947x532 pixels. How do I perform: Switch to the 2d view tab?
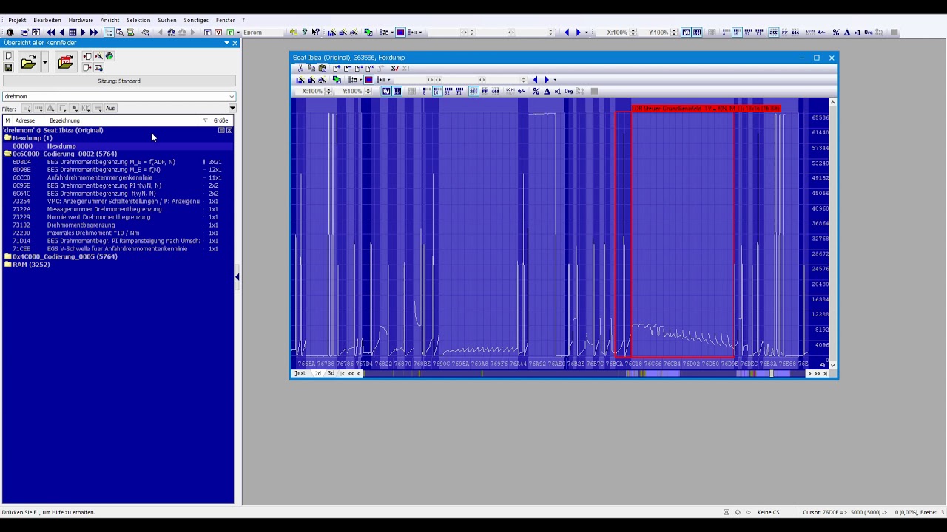tap(317, 373)
